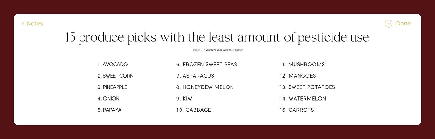Click the note title about pesticide use
Image resolution: width=435 pixels, height=139 pixels.
[217, 38]
